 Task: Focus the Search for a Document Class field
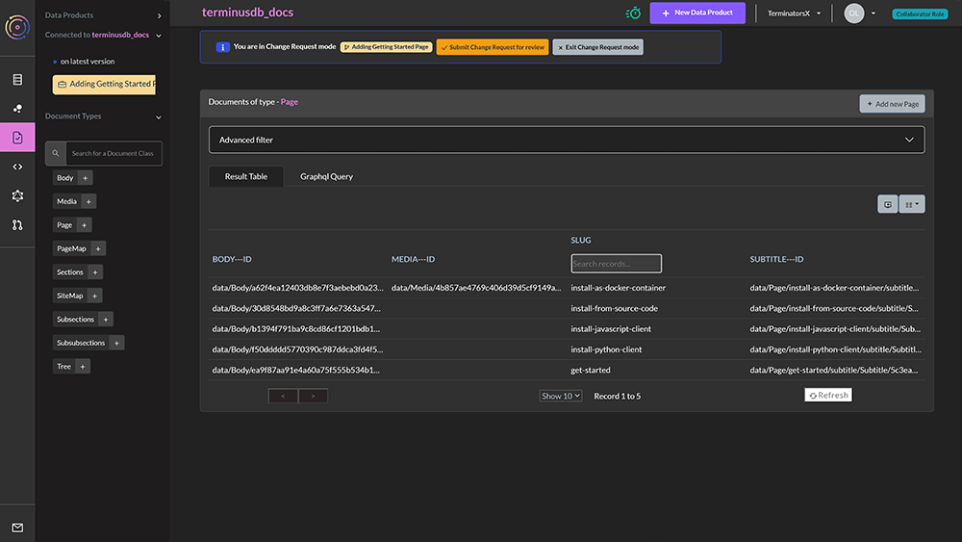tap(114, 153)
